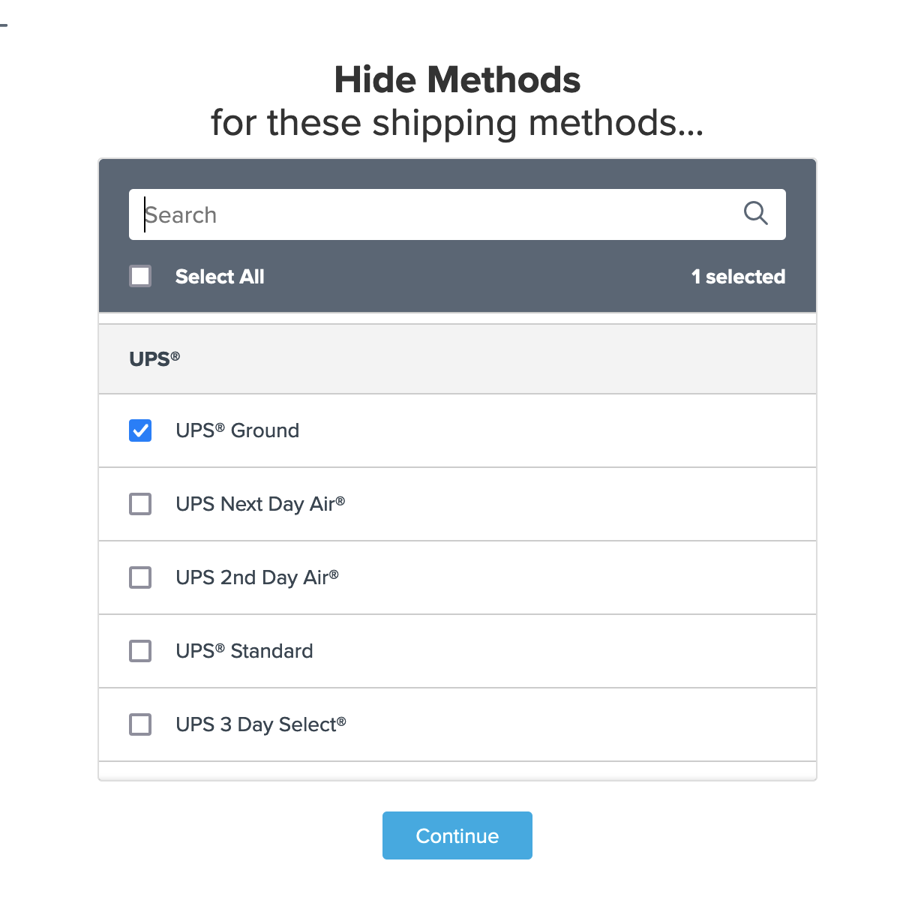Image resolution: width=906 pixels, height=897 pixels.
Task: Click the magnifying glass search icon
Action: 755,214
